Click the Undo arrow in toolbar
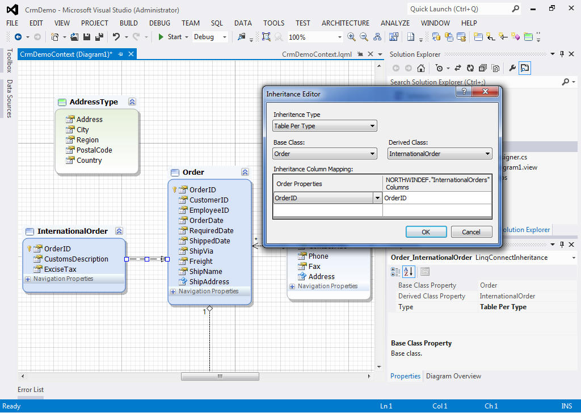The width and height of the screenshot is (581, 413). click(x=116, y=37)
